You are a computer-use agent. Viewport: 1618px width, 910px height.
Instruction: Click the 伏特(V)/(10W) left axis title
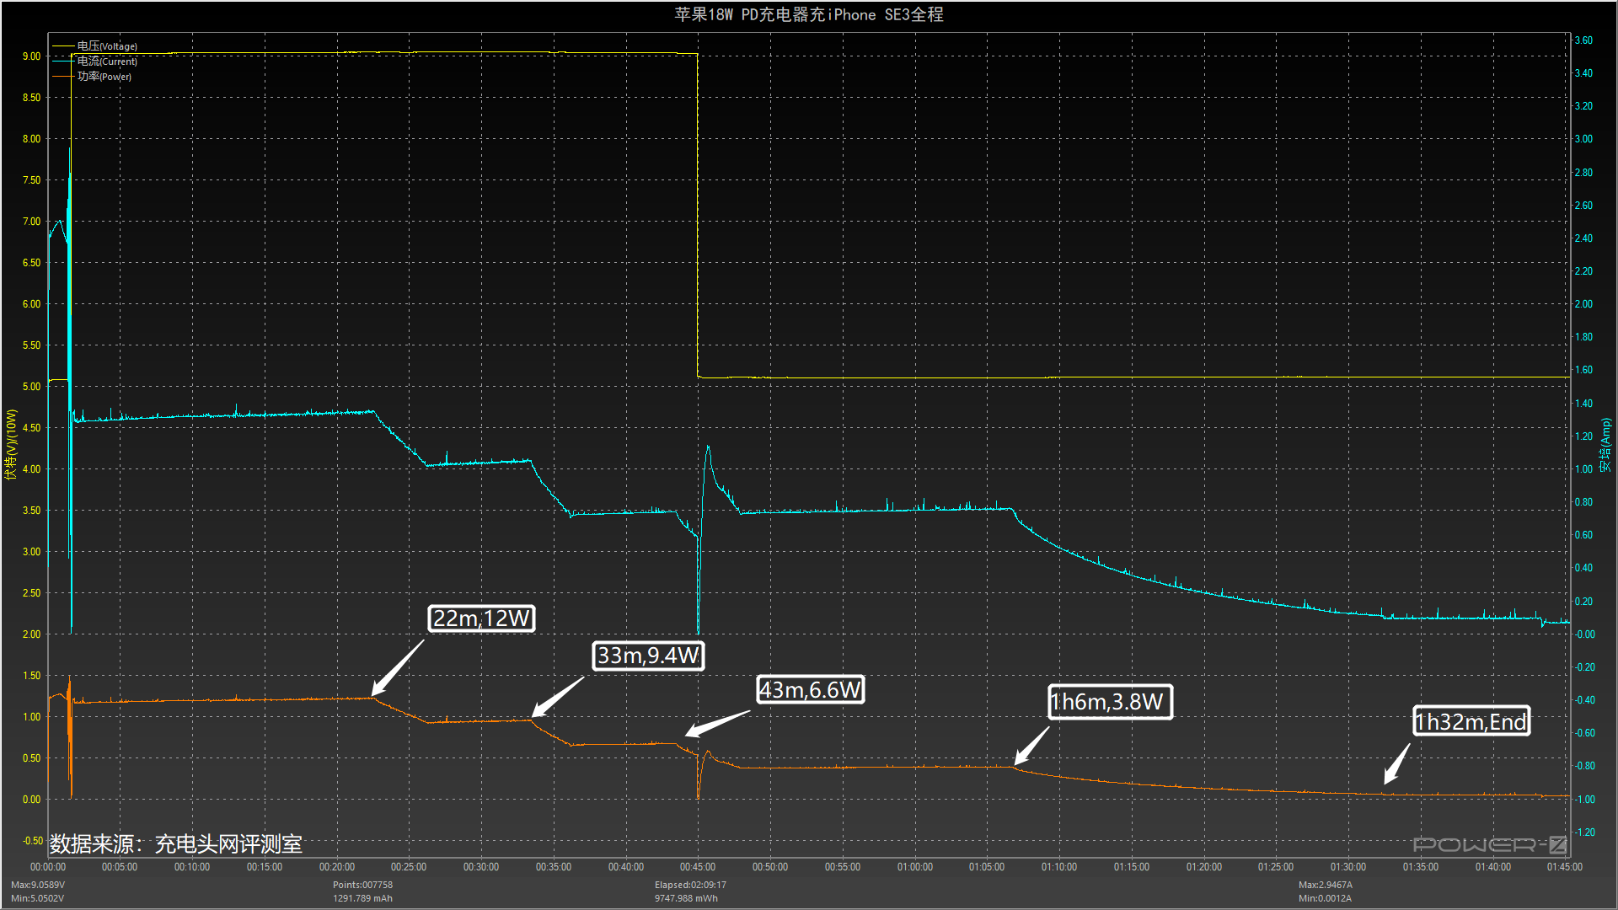pyautogui.click(x=11, y=444)
